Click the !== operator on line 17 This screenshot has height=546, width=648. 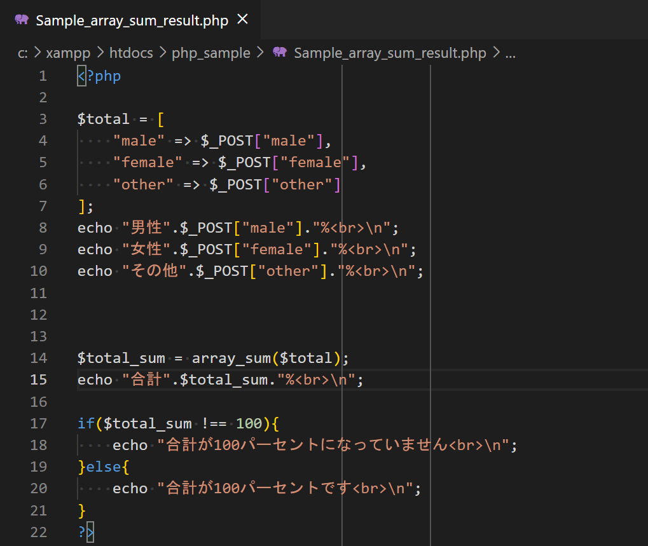click(214, 424)
